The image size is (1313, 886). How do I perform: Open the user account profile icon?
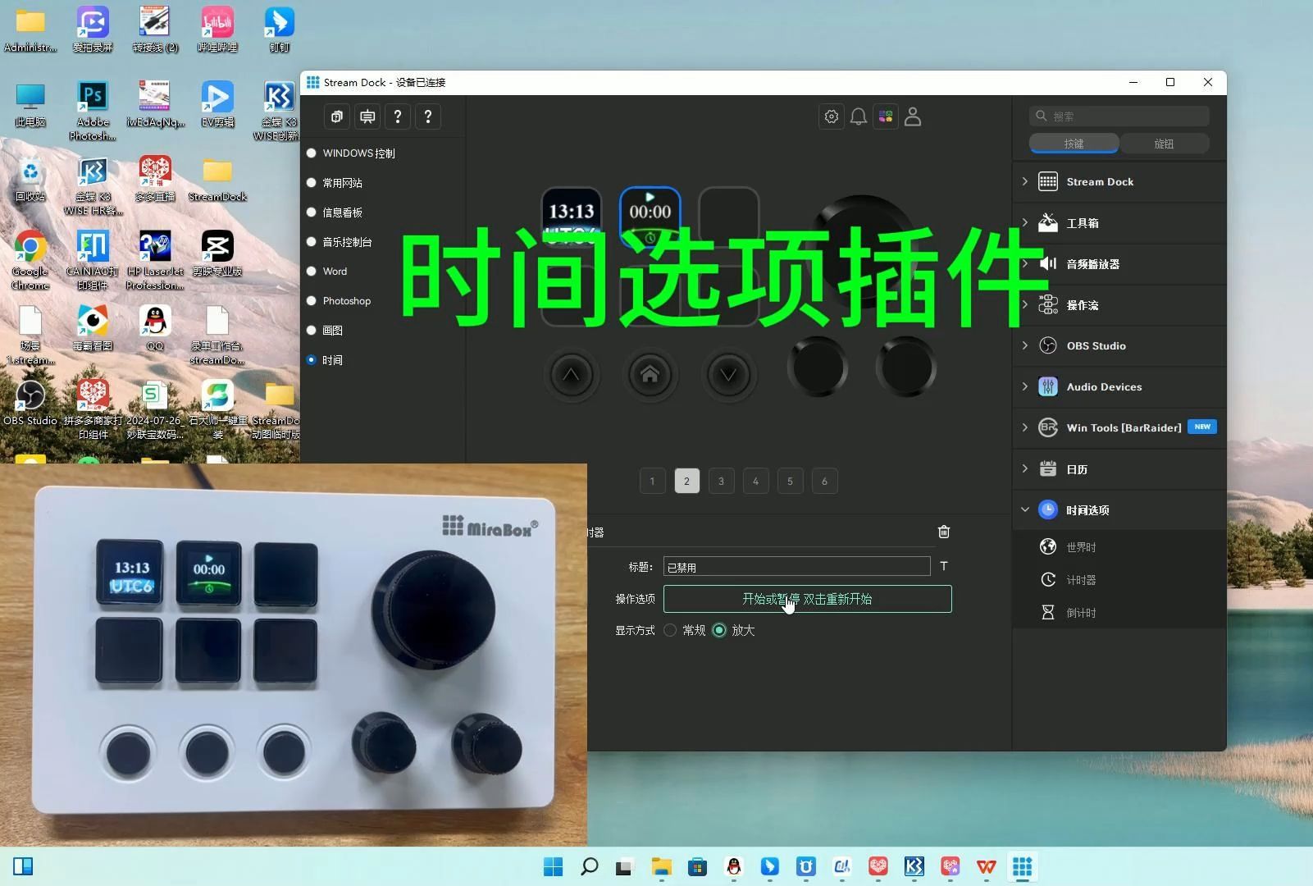(913, 116)
